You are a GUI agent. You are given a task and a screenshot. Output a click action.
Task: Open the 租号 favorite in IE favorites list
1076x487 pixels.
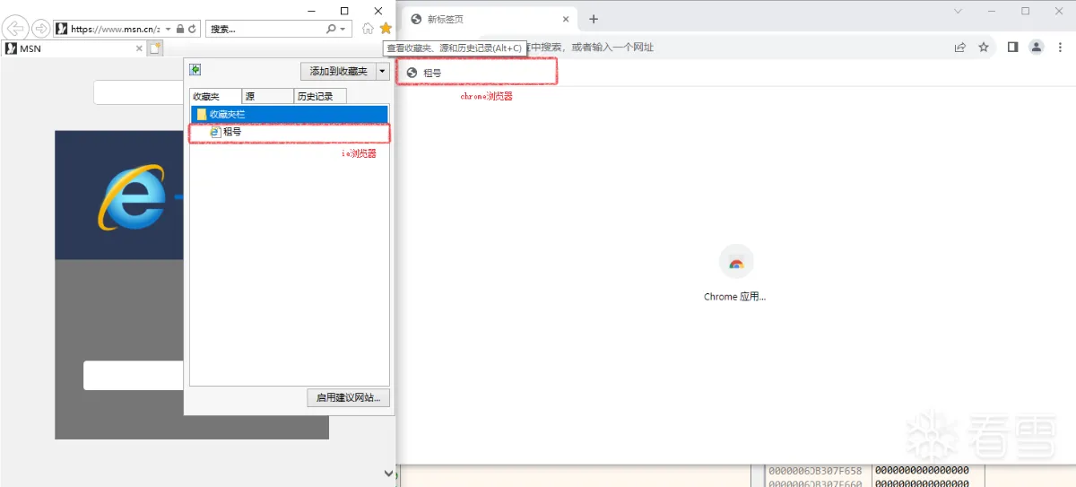225,132
